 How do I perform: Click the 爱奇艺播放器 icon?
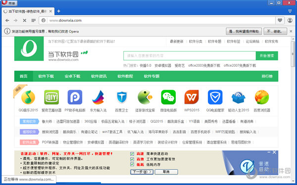(51, 97)
